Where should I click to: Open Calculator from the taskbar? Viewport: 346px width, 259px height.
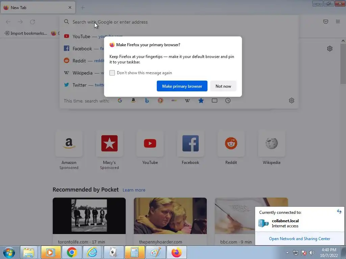click(x=134, y=252)
